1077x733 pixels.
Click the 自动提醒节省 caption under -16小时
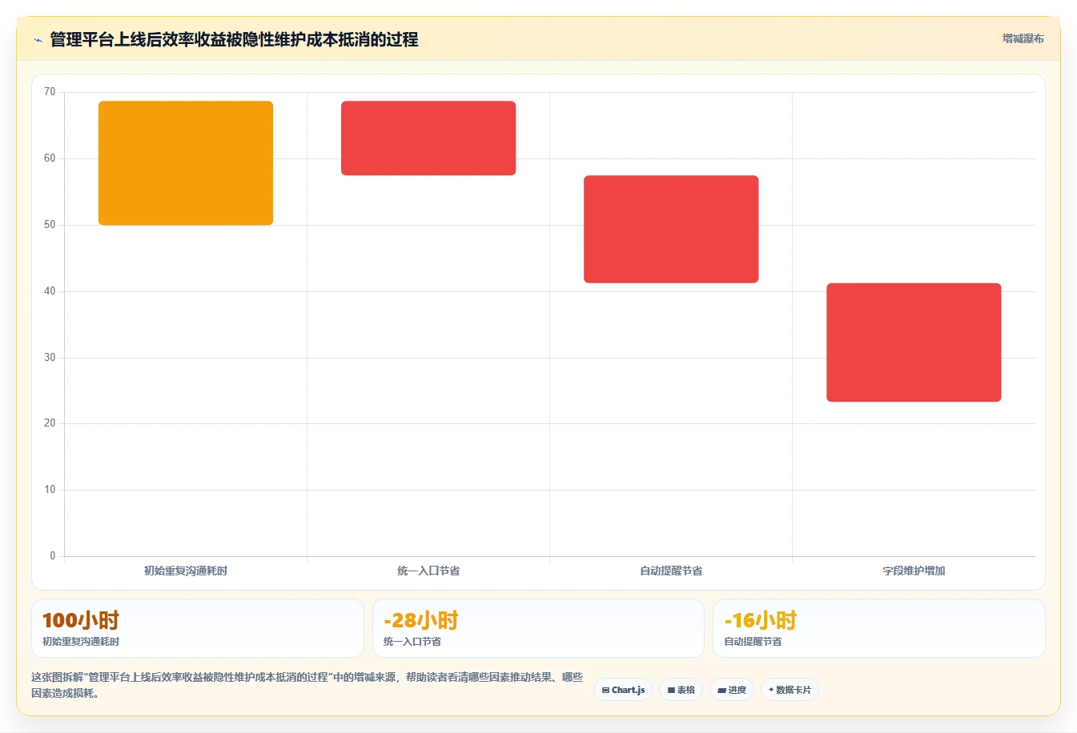click(753, 642)
